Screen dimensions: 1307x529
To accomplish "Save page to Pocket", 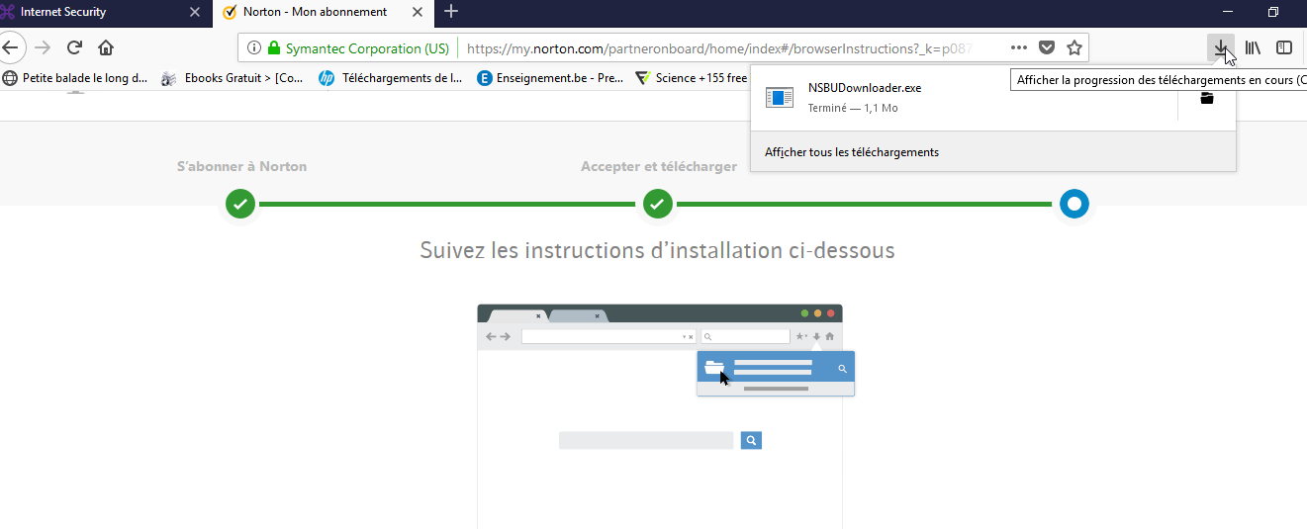I will [x=1047, y=47].
